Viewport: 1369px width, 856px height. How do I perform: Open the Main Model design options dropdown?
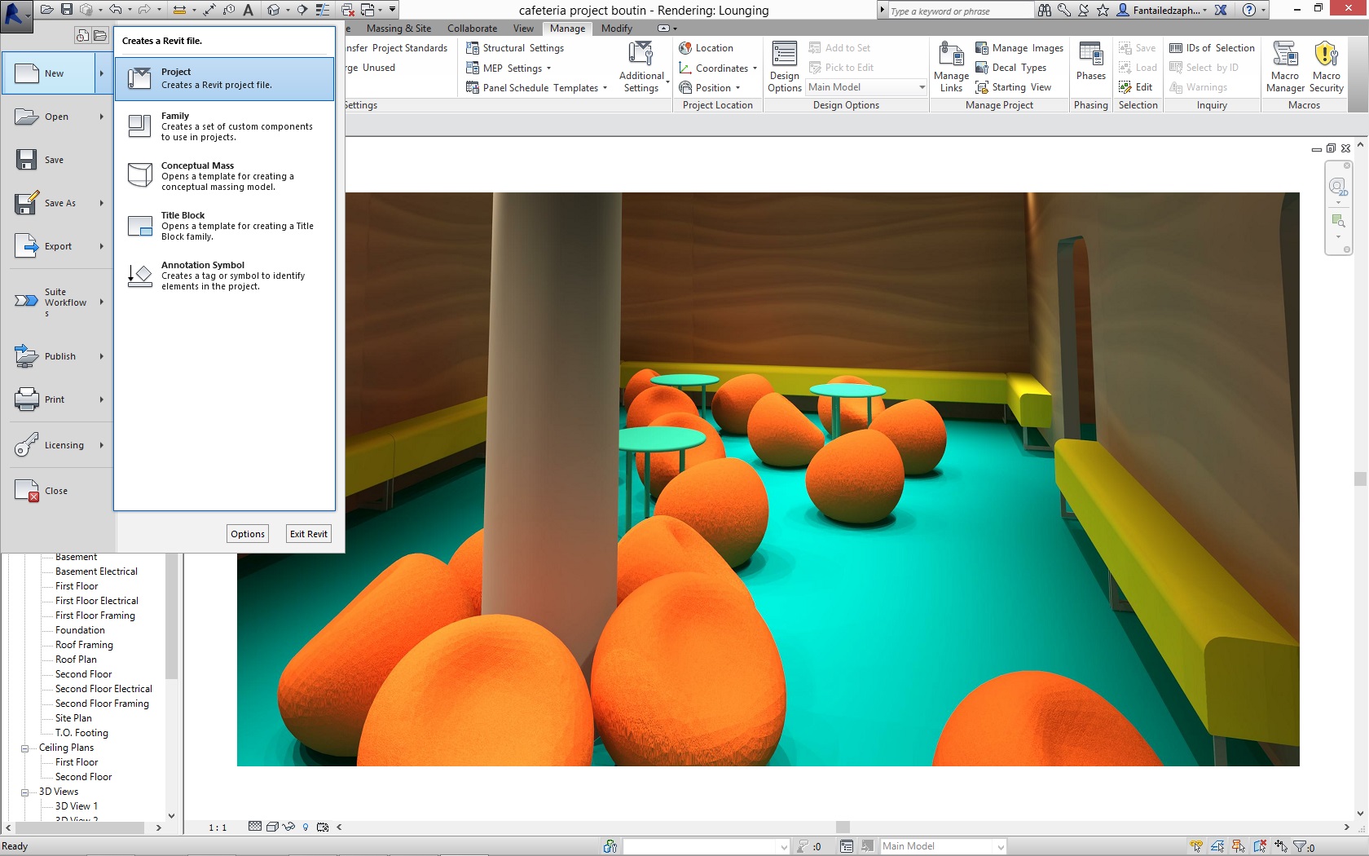(x=922, y=87)
